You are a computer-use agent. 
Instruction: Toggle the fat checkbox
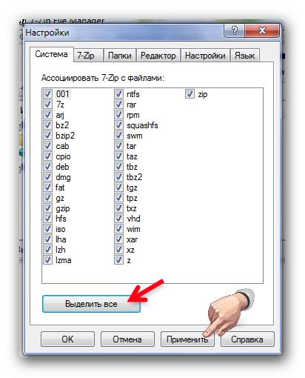47,188
